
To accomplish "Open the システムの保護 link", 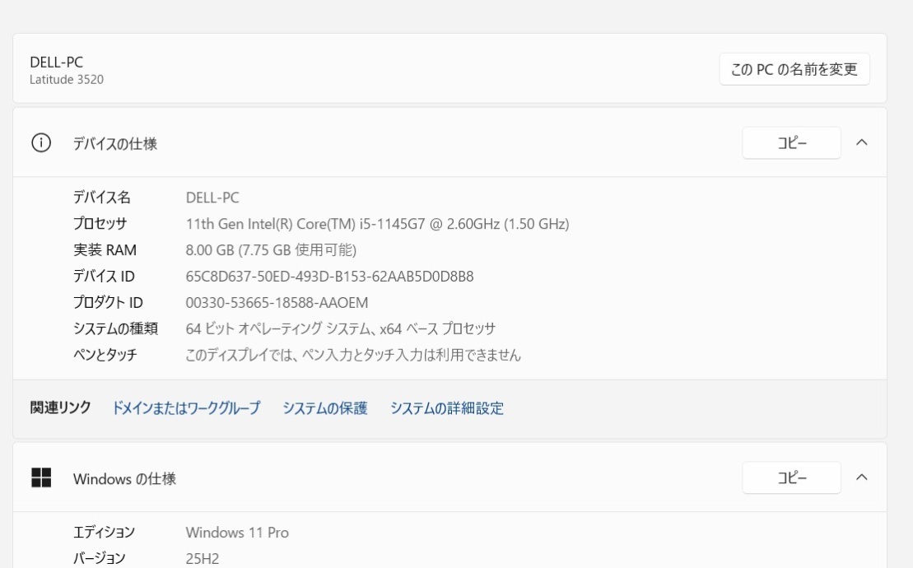I will click(x=327, y=408).
